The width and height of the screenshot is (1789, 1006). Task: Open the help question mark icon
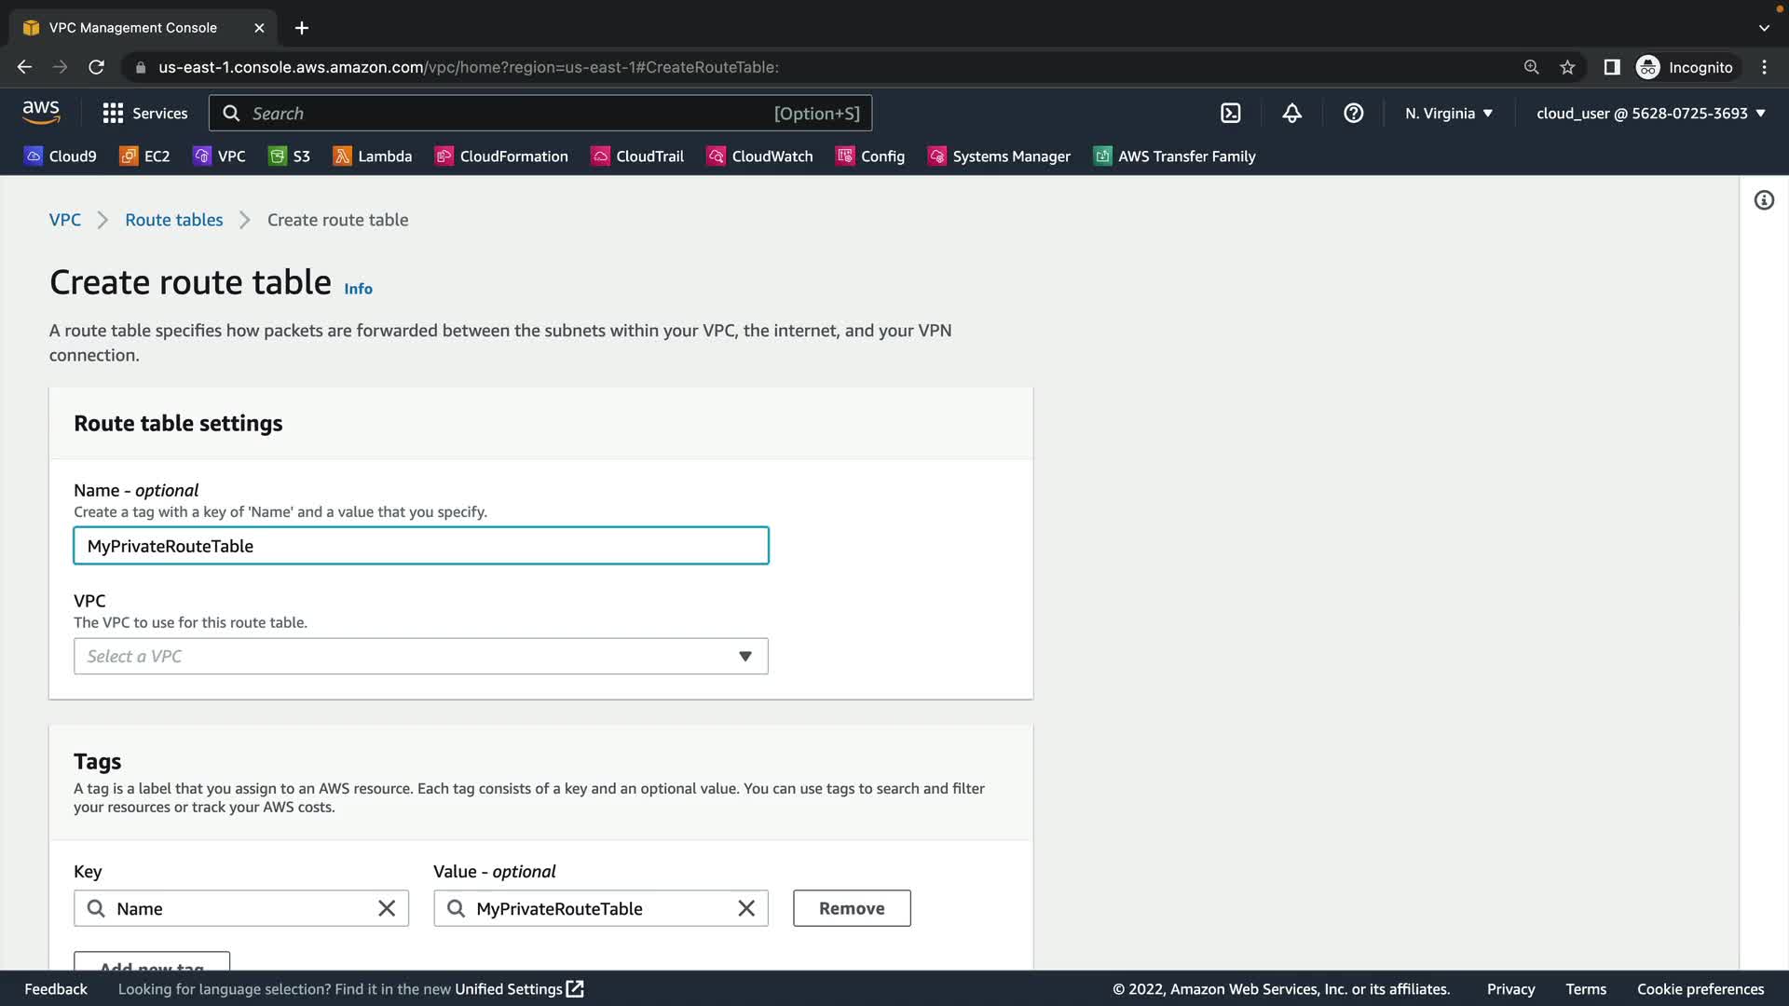[x=1353, y=114]
